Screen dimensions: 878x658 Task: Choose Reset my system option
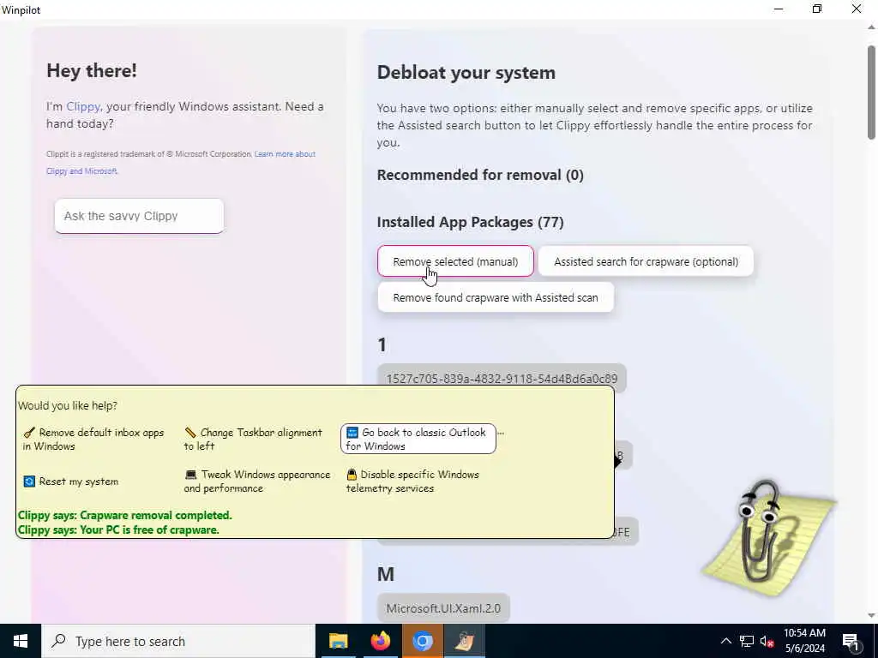click(71, 482)
